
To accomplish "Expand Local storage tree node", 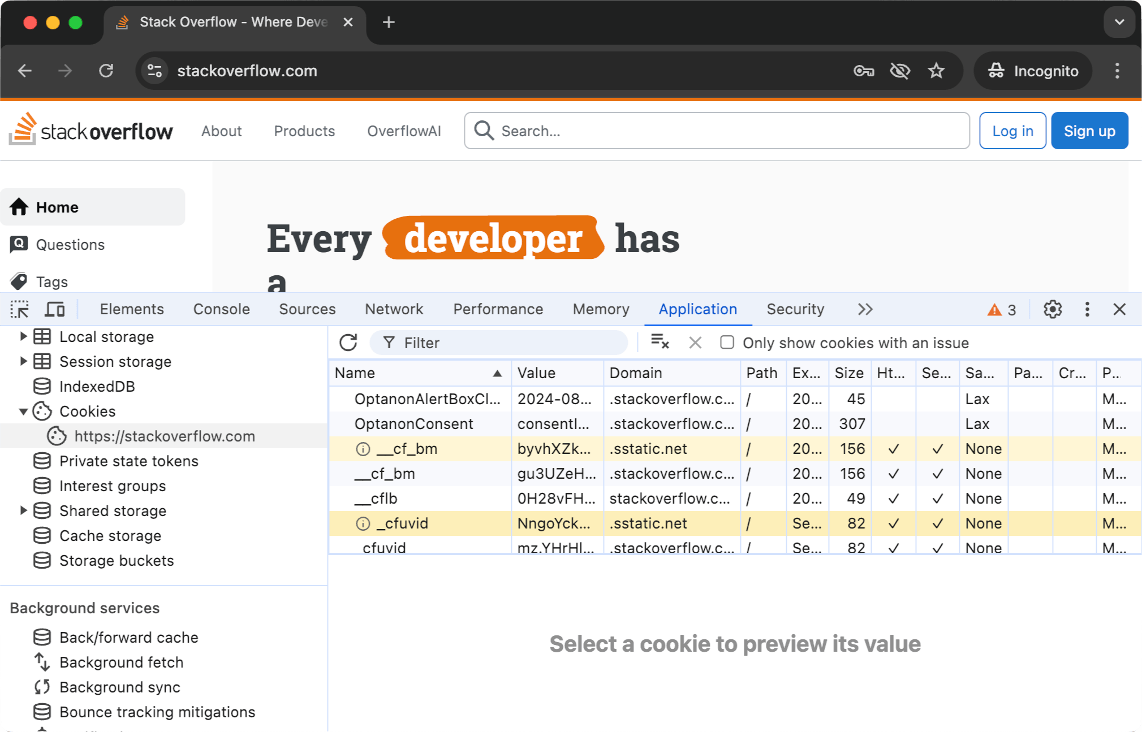I will 23,336.
